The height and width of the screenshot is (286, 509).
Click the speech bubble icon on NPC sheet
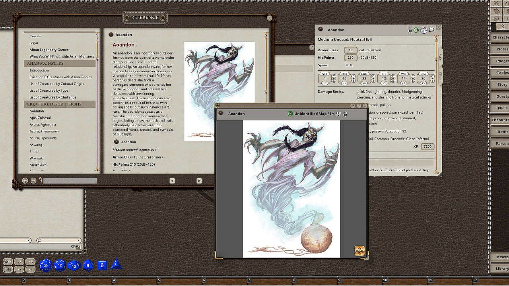(431, 30)
